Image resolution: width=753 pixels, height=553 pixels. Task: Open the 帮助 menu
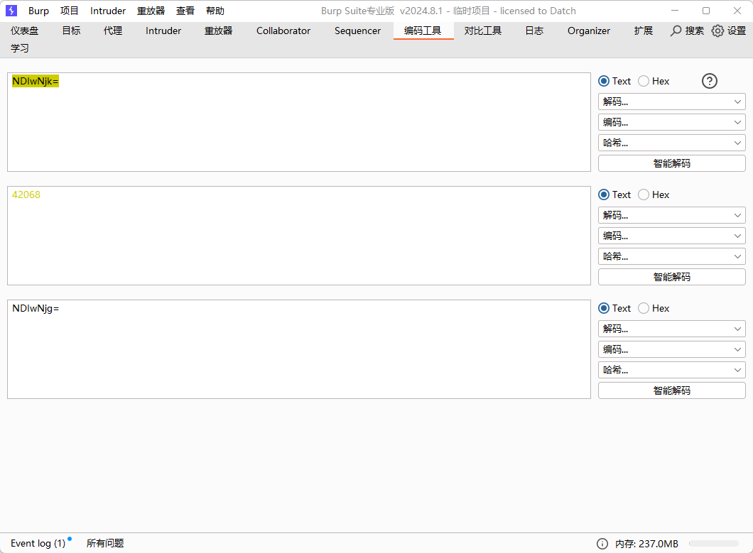(x=215, y=11)
